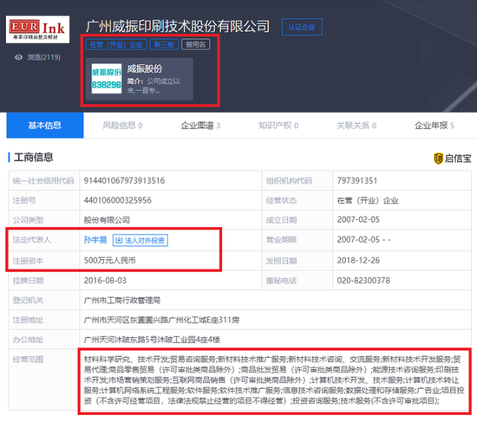This screenshot has width=477, height=428.
Task: Click company type 股份有限公司
Action: (107, 220)
